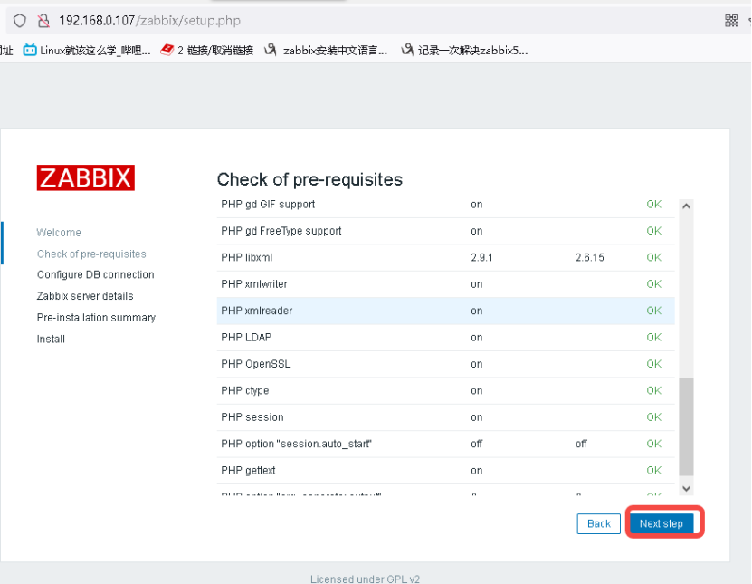Click the PHP LDAP row label
This screenshot has height=584, width=752.
click(246, 338)
